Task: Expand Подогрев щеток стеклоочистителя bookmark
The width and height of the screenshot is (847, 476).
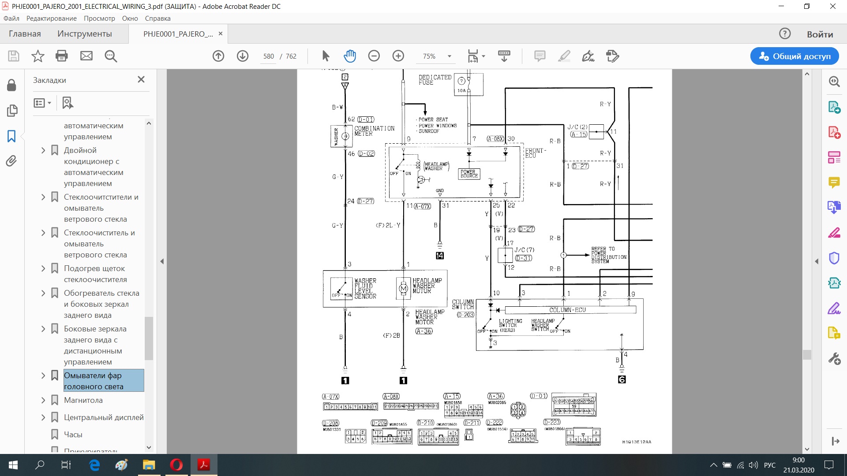Action: (x=43, y=268)
